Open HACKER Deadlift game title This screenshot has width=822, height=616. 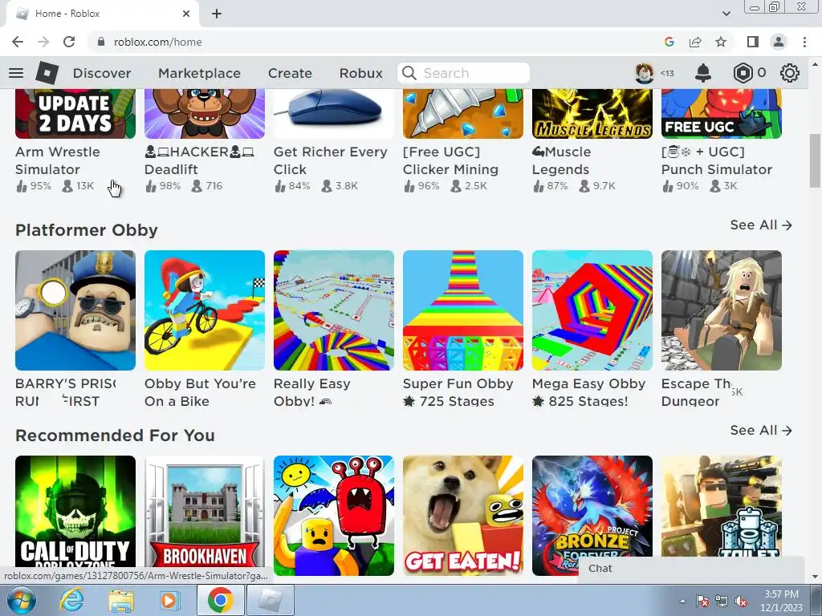(x=199, y=160)
